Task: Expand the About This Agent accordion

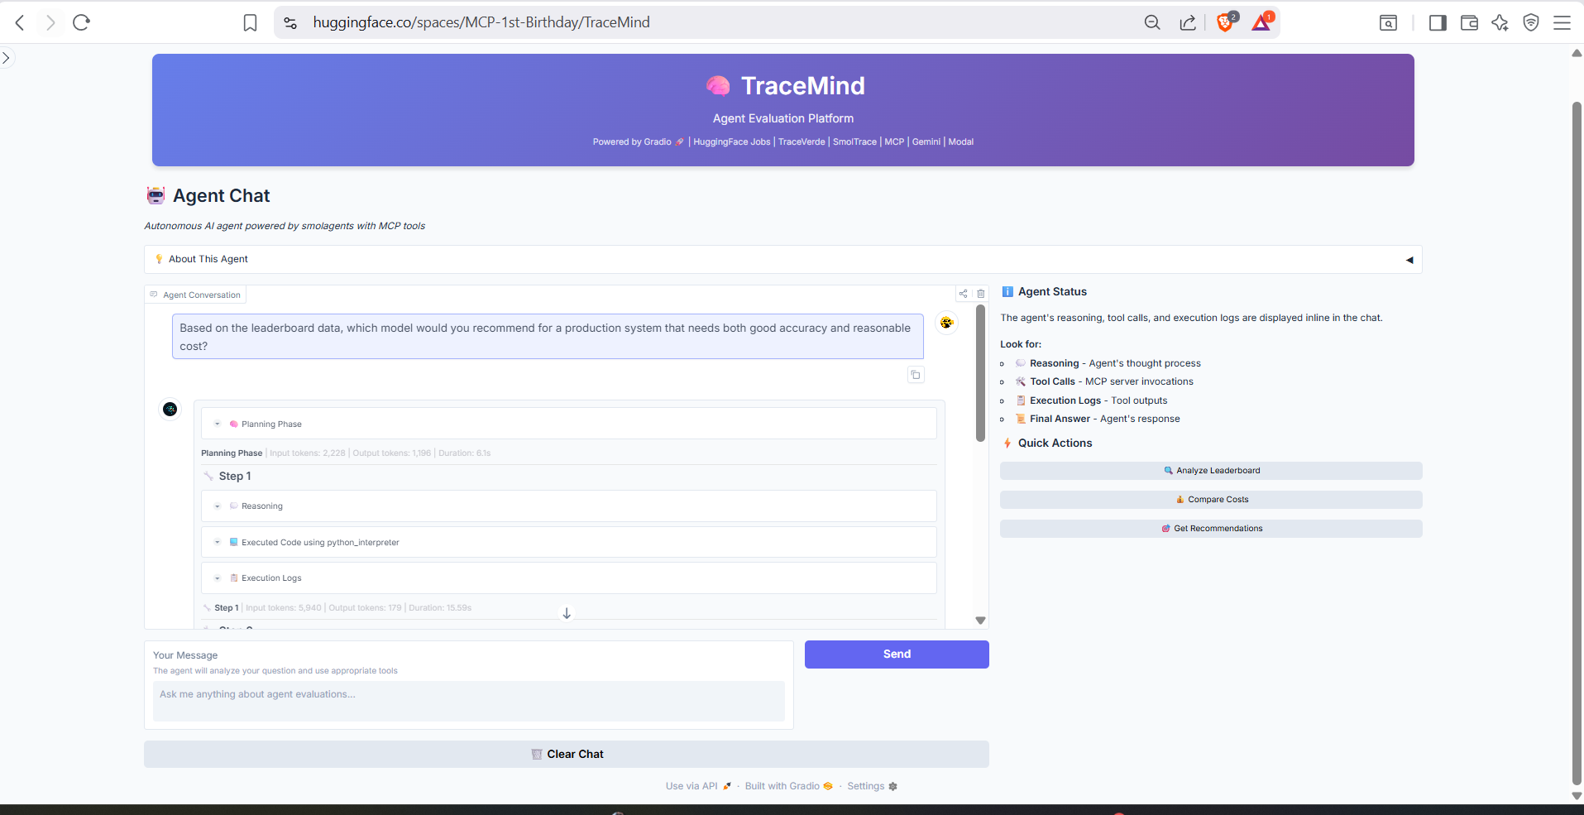Action: click(782, 259)
